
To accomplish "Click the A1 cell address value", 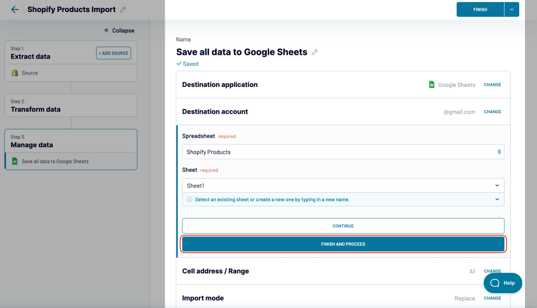I will point(472,271).
